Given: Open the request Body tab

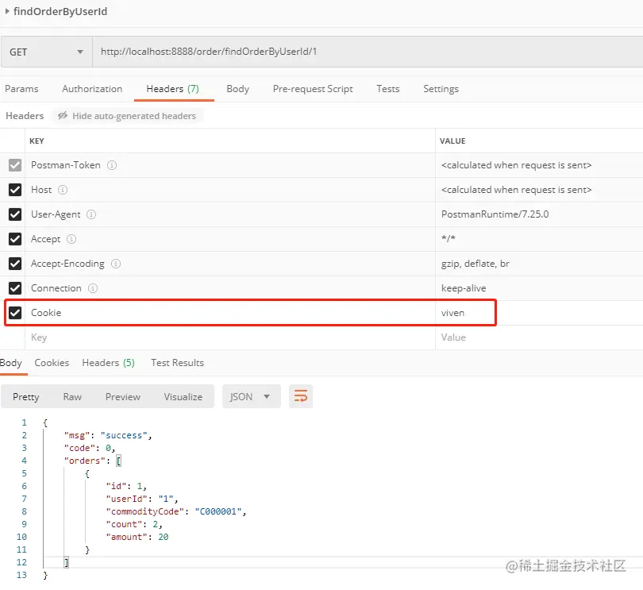Looking at the screenshot, I should point(238,89).
